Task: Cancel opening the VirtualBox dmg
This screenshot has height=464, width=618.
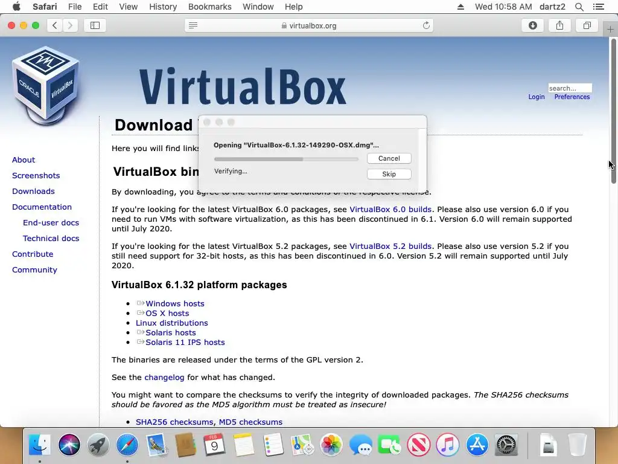Action: click(x=389, y=158)
